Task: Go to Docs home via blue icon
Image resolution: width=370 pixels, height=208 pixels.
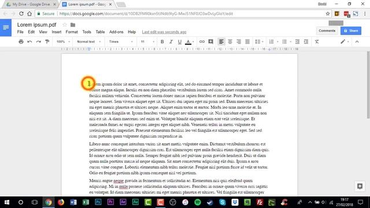Action: click(x=6, y=28)
